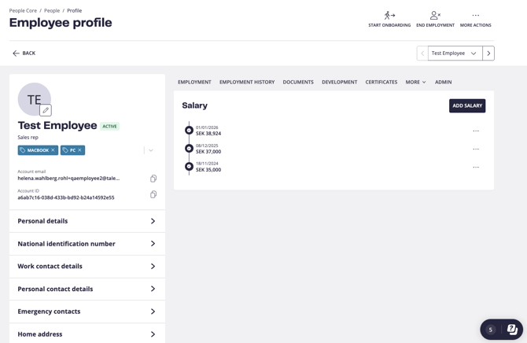Go to the next employee
This screenshot has height=343, width=527.
488,53
